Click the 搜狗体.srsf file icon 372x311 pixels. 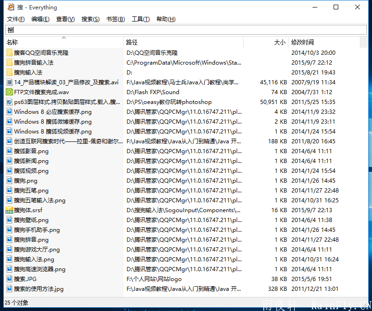tap(9, 210)
